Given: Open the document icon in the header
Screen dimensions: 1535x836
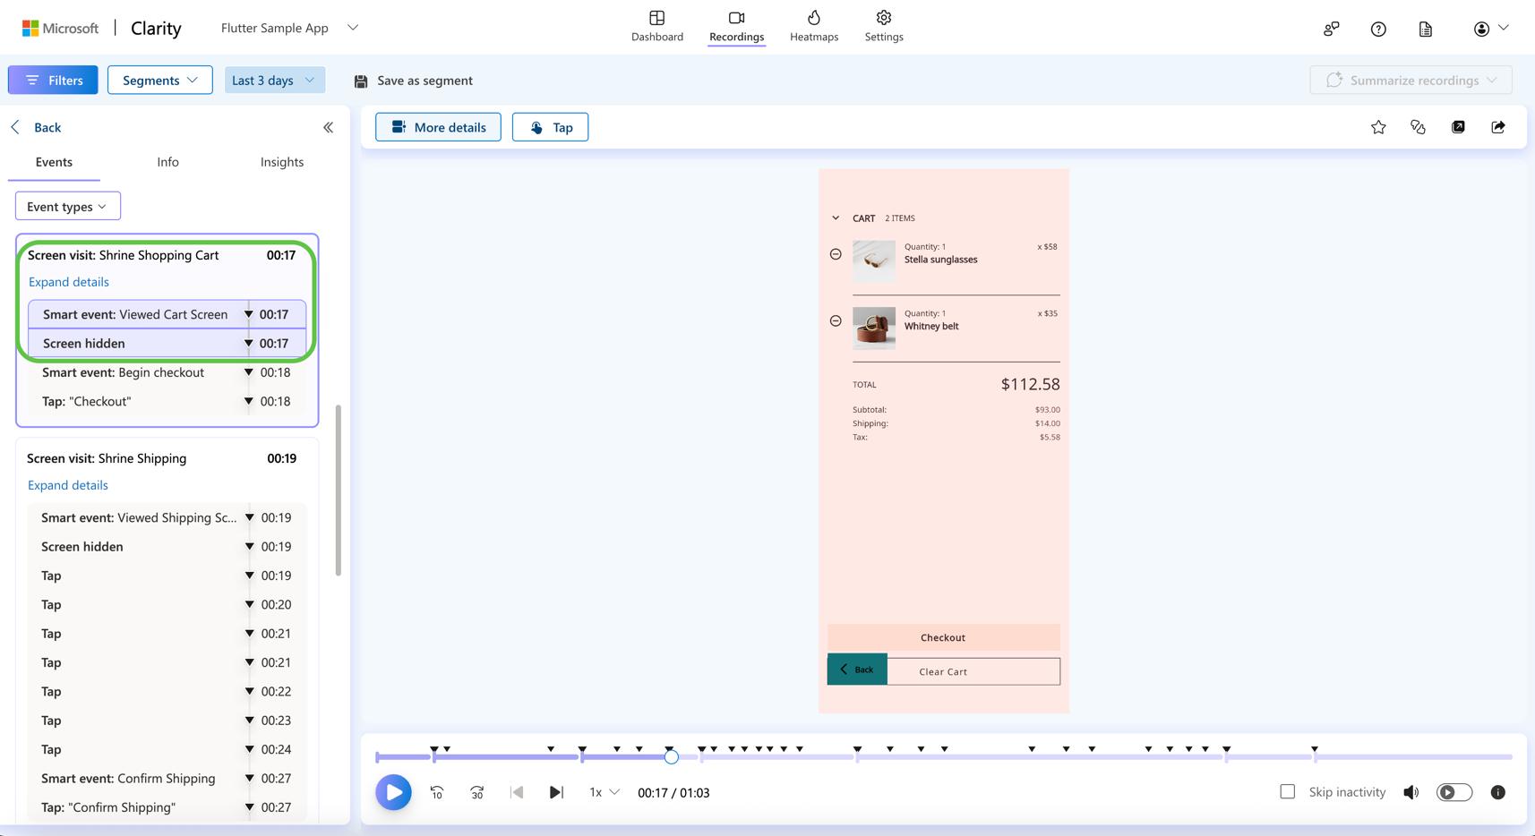Looking at the screenshot, I should click(1426, 29).
